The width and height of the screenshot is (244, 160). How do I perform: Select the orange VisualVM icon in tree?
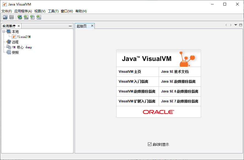pyautogui.click(x=14, y=37)
